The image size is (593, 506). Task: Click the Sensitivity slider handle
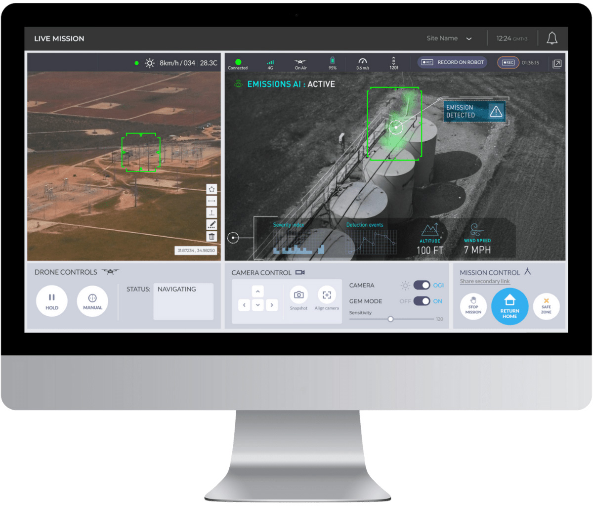pyautogui.click(x=390, y=319)
